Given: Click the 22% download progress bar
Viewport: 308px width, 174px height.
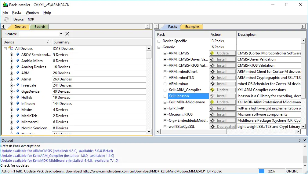Looking at the screenshot, I should tap(271, 171).
